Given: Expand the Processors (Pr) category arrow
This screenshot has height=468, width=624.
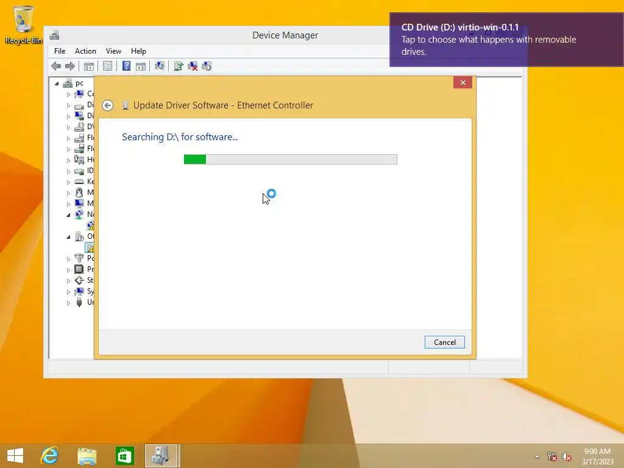Looking at the screenshot, I should (68, 270).
